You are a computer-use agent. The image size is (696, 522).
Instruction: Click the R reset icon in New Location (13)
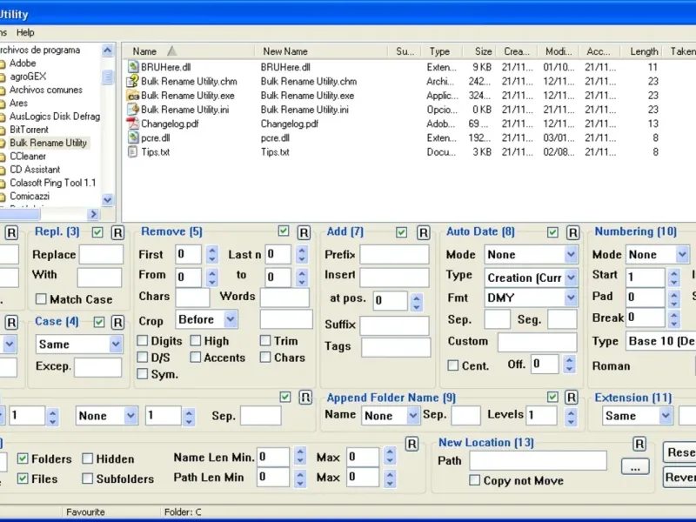639,444
